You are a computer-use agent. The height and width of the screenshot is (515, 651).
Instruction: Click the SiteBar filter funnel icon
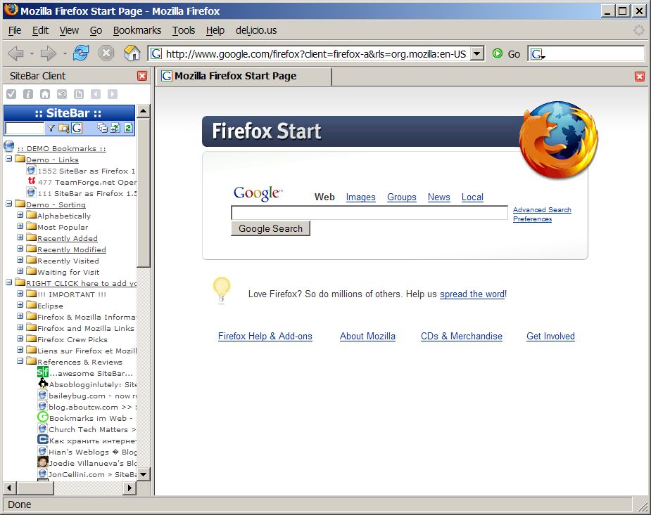point(51,128)
